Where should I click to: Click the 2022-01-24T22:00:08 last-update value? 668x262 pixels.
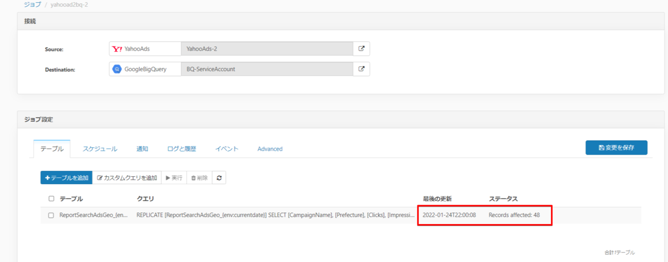click(449, 215)
